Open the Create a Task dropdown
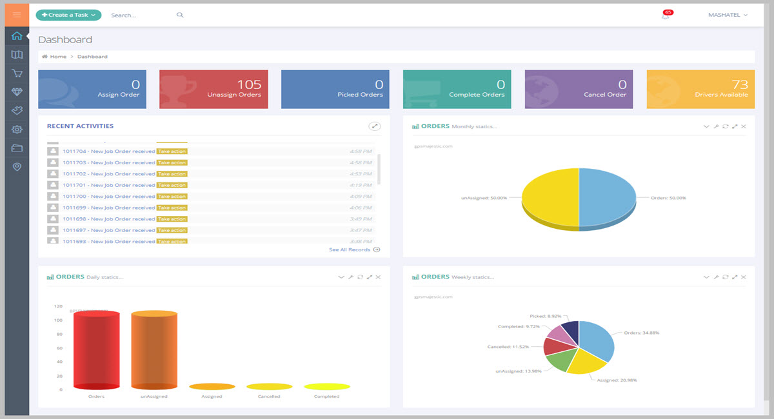774x419 pixels. 68,15
